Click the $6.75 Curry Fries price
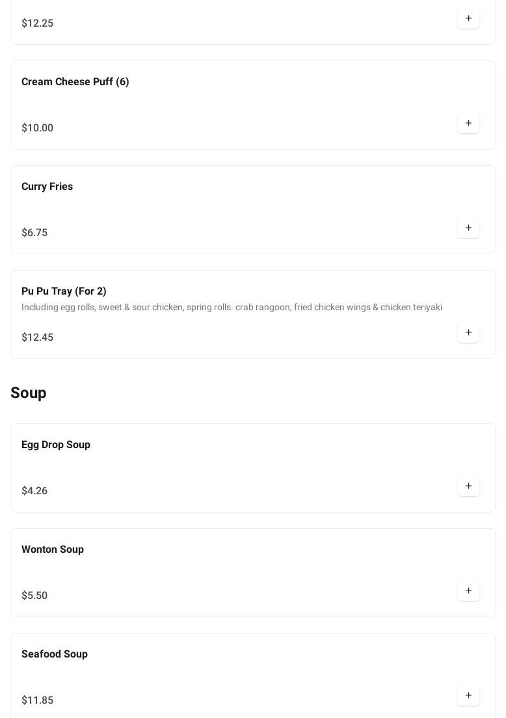 pyautogui.click(x=34, y=233)
